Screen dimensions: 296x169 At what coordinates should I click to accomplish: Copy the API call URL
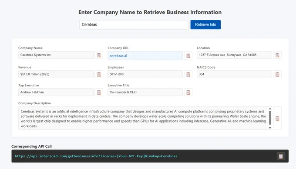281,156
